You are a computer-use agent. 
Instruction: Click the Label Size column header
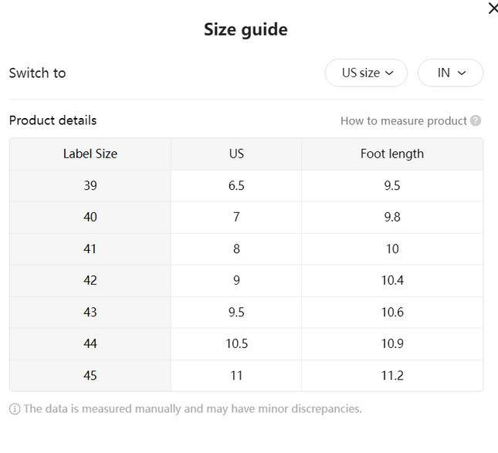90,154
